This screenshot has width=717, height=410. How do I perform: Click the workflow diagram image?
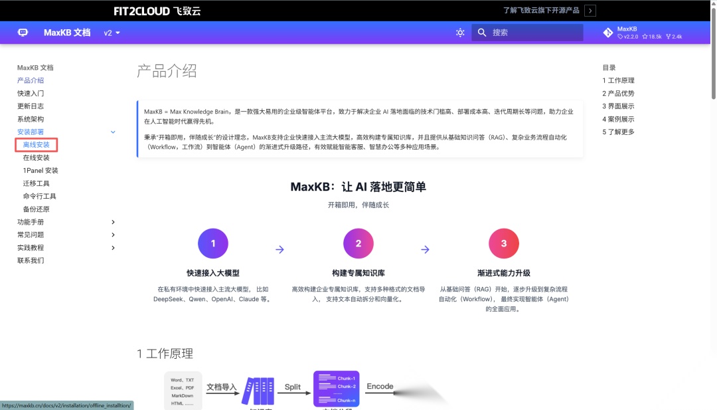[x=305, y=390]
